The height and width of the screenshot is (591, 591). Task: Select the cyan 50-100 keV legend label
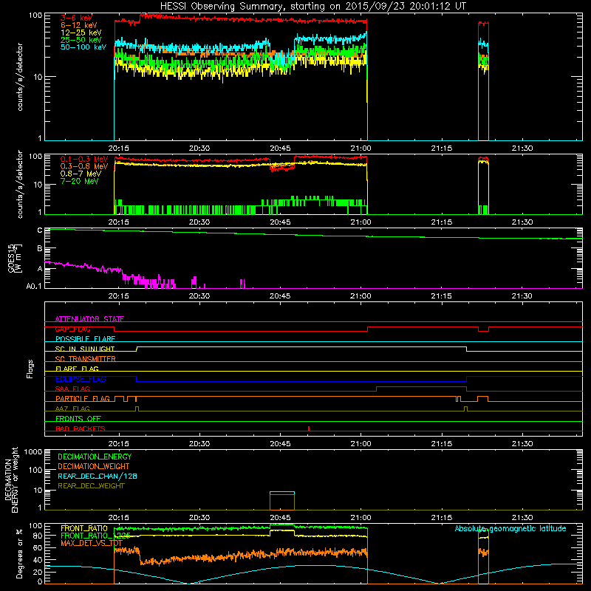click(x=83, y=47)
